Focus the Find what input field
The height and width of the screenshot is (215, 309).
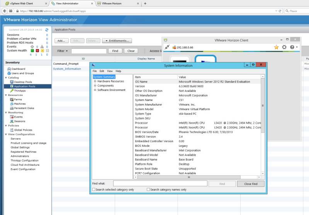[x=160, y=183]
